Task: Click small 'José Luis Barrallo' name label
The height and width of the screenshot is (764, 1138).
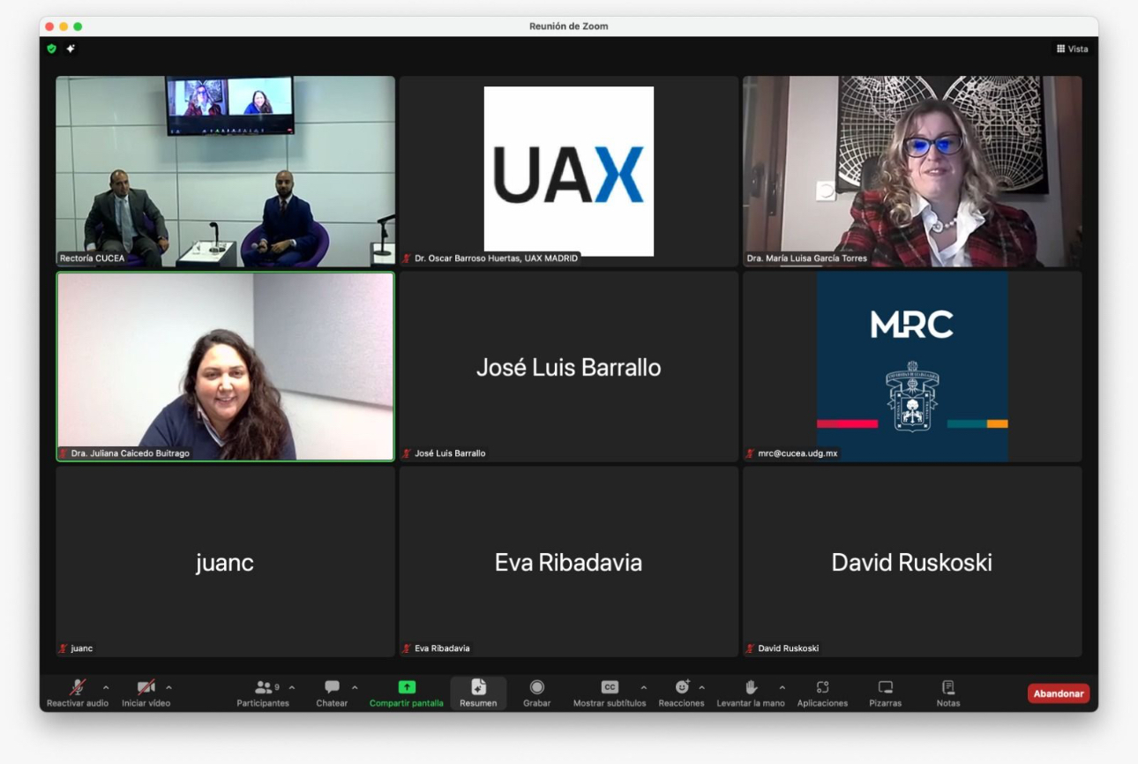Action: pyautogui.click(x=450, y=453)
